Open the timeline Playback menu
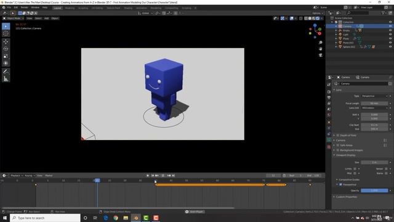Screen dimensions: 394x222 point(17,176)
